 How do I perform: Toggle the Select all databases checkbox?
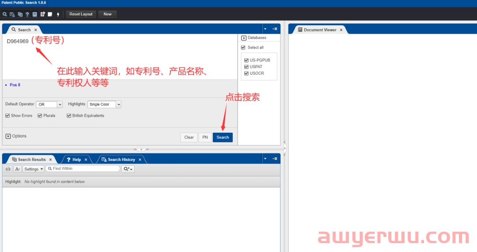click(243, 47)
